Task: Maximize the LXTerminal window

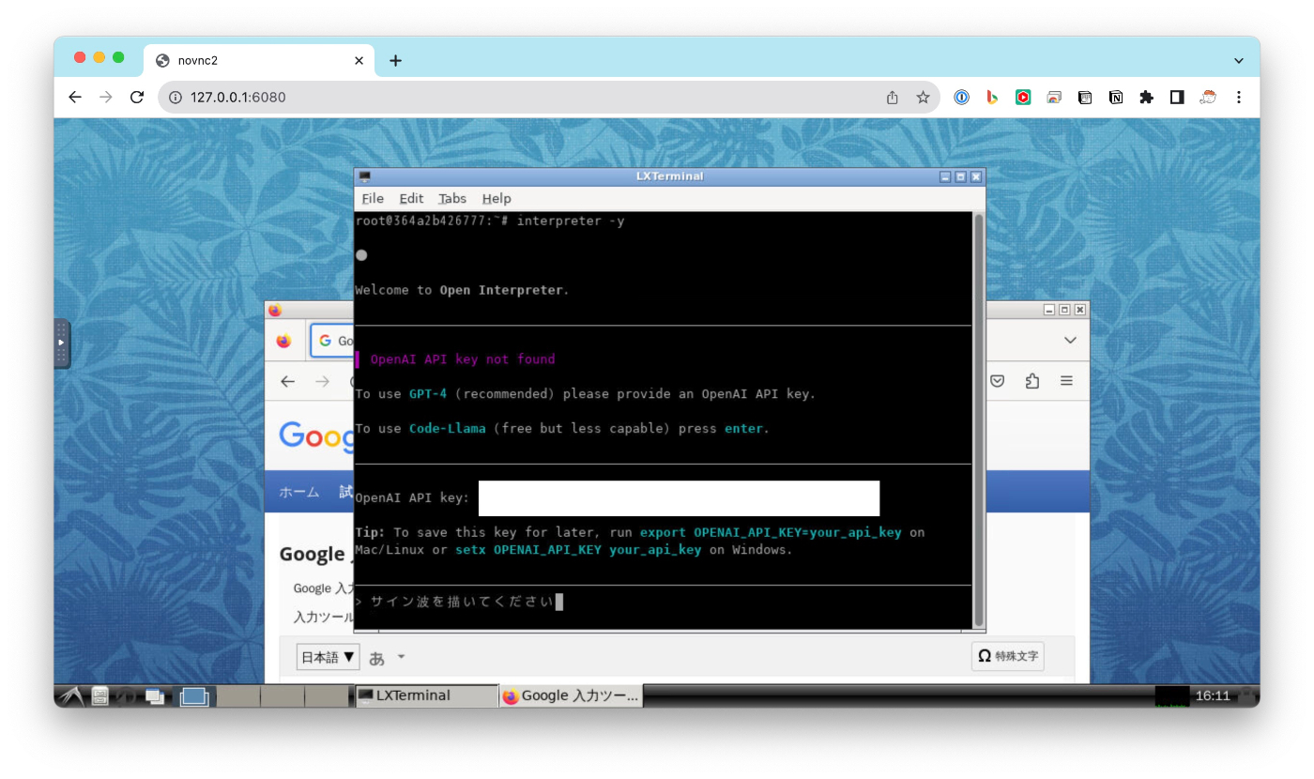Action: point(960,176)
